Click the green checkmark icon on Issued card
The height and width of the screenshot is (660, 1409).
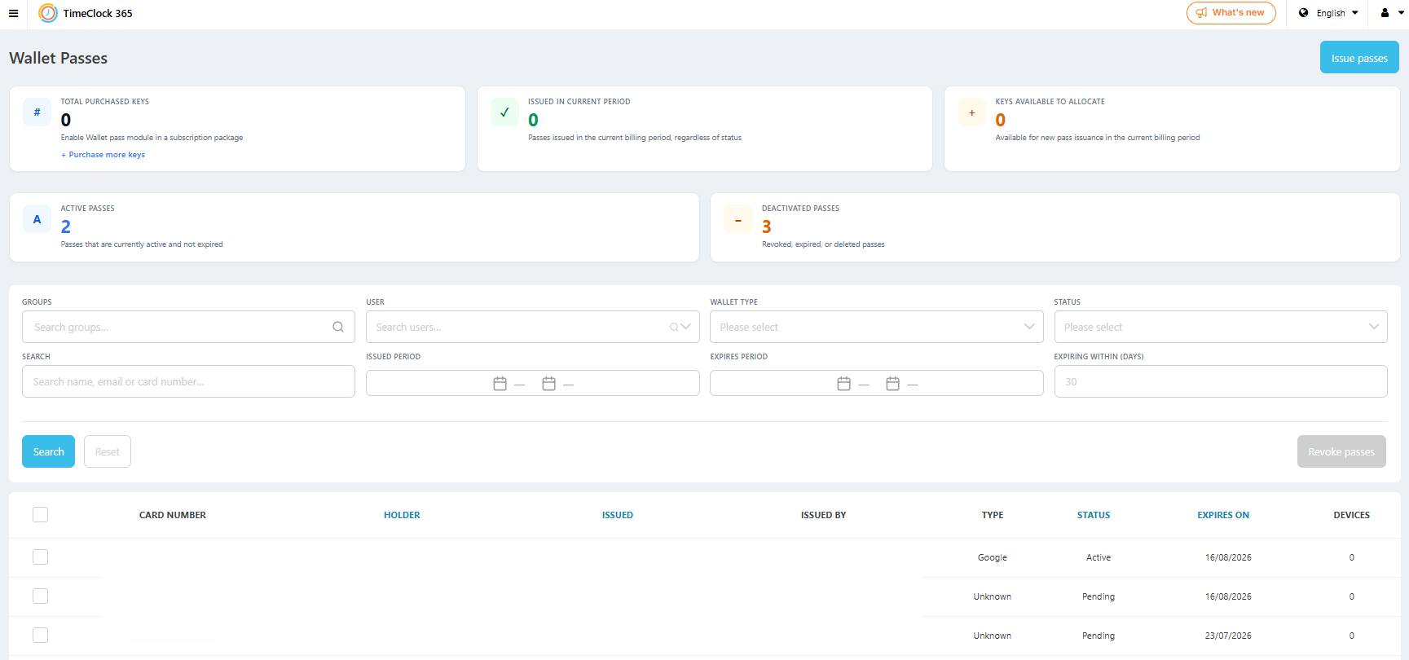click(504, 112)
